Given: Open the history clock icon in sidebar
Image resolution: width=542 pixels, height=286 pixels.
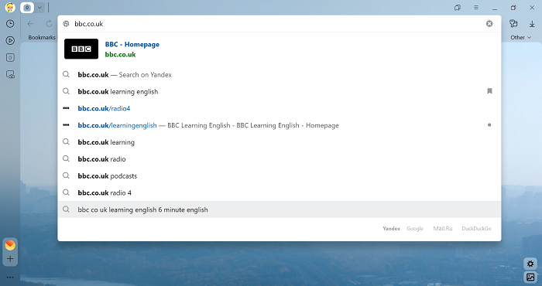Looking at the screenshot, I should [x=10, y=23].
